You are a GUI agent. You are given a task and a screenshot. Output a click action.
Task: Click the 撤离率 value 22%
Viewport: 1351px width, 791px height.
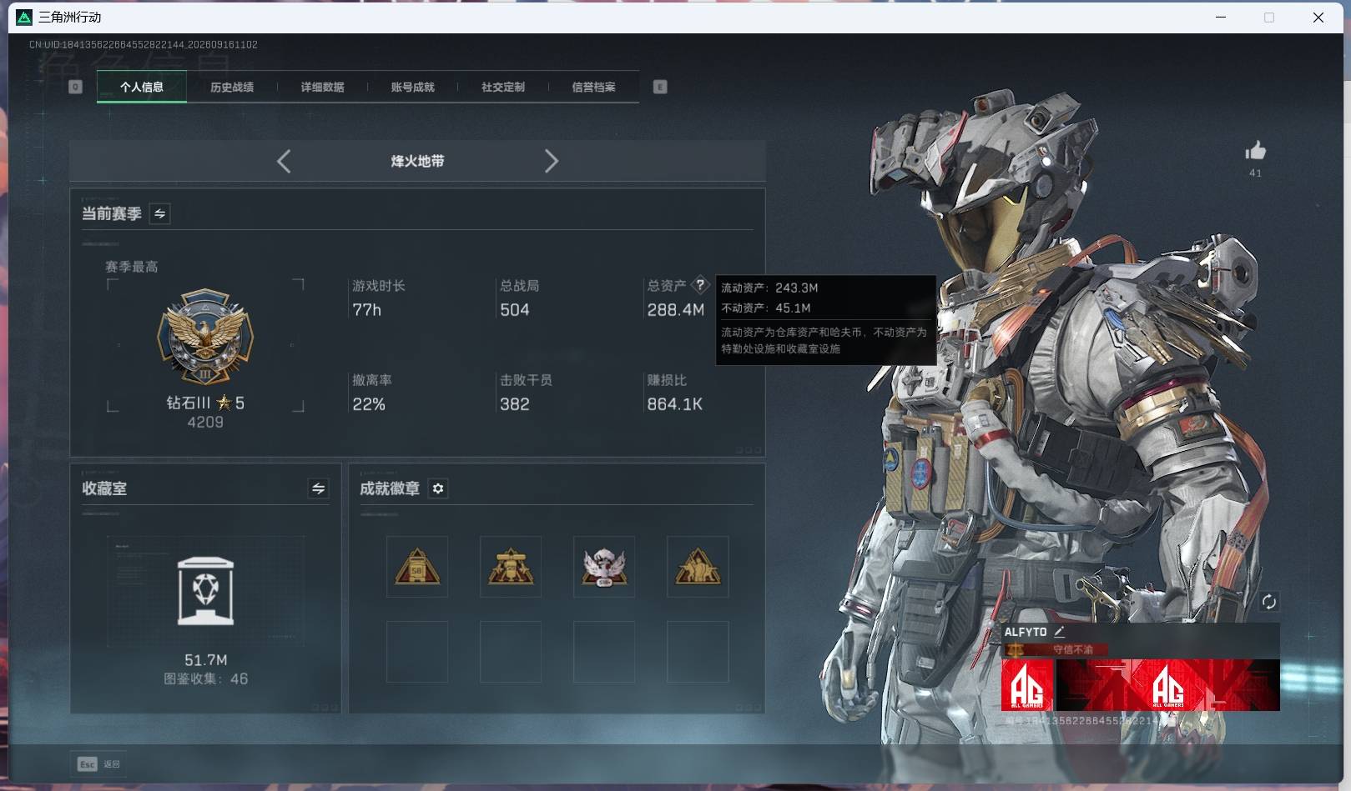[x=369, y=404]
